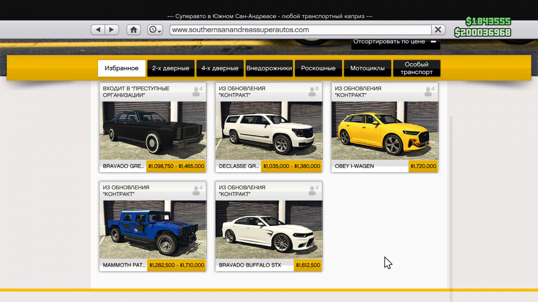Select the Избранное tab
Screen dimensions: 538x302
pyautogui.click(x=121, y=68)
